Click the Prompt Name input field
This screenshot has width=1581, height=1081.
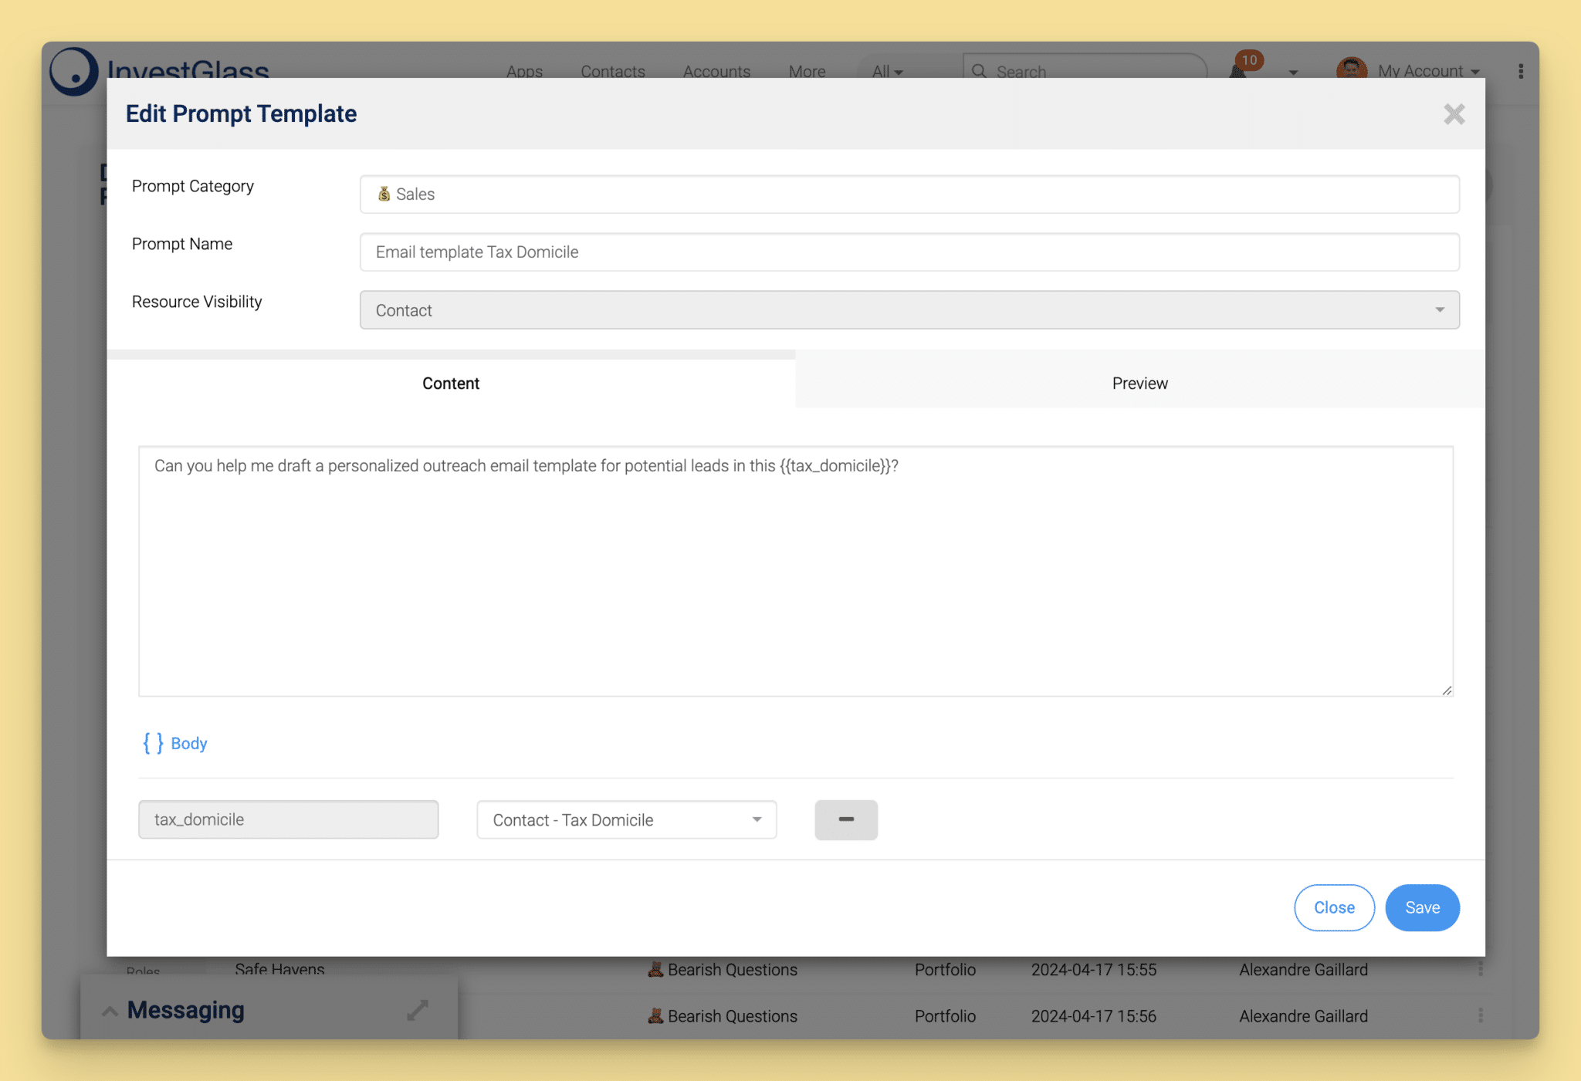[x=909, y=251]
